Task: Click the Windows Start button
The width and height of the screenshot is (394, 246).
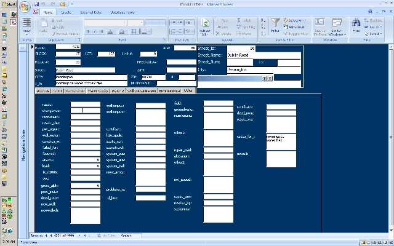Action: tap(9, 4)
